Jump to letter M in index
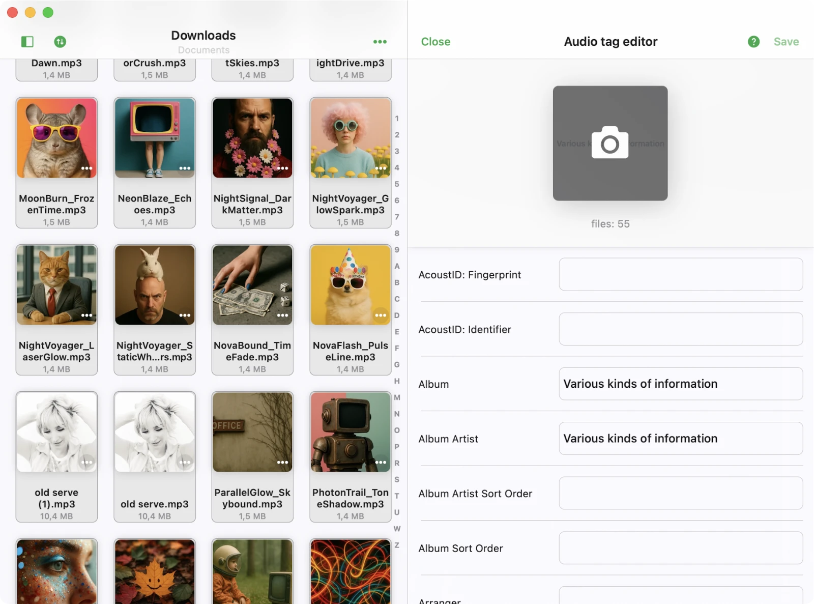The height and width of the screenshot is (604, 814). pos(397,397)
